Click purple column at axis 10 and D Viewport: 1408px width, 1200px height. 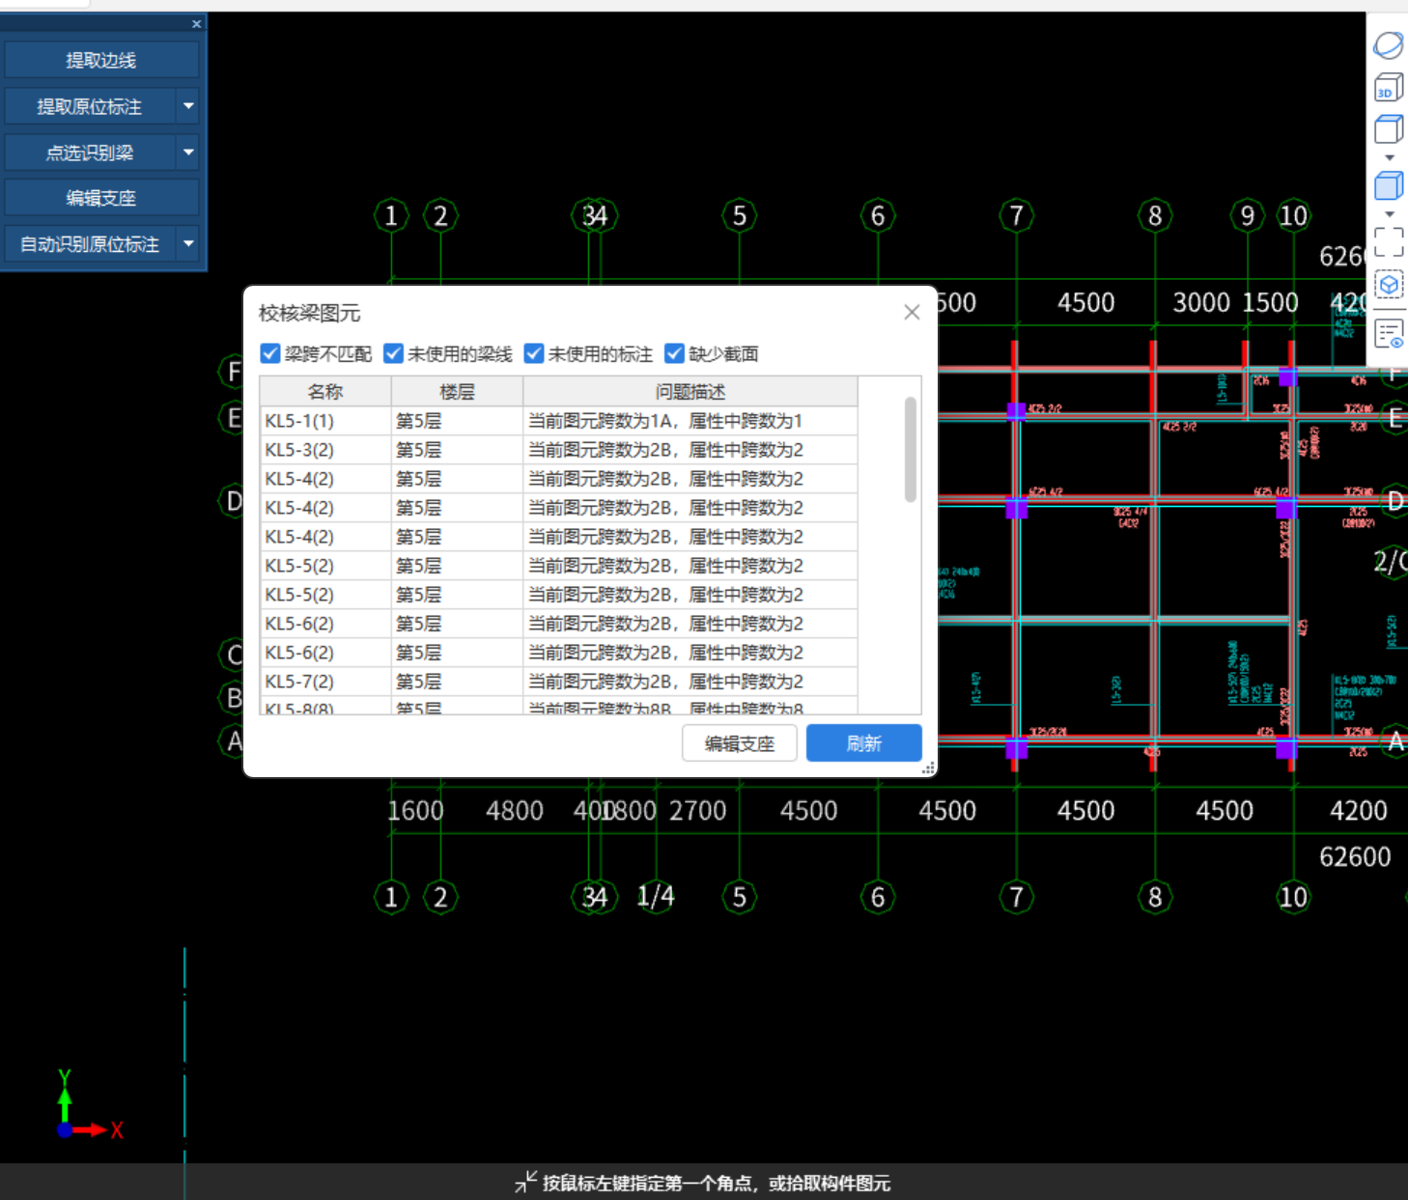pos(1285,509)
